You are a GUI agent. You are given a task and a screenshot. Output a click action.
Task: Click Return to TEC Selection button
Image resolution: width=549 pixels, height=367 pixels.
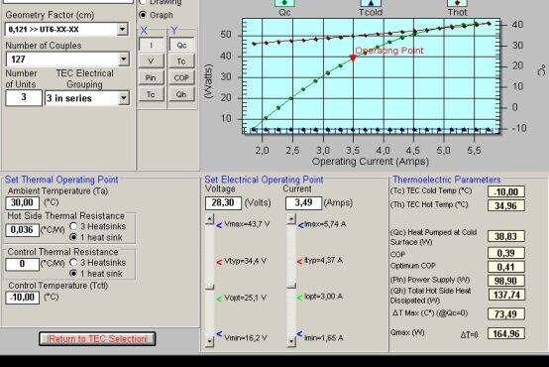click(97, 339)
